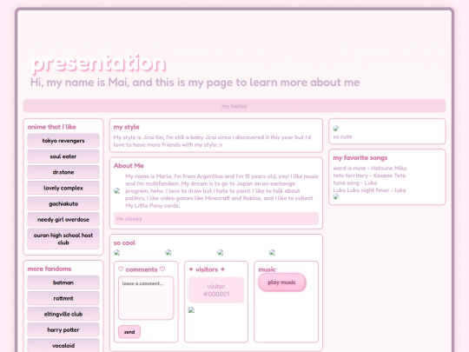Click the 'my tastes' banner bar

coord(234,106)
